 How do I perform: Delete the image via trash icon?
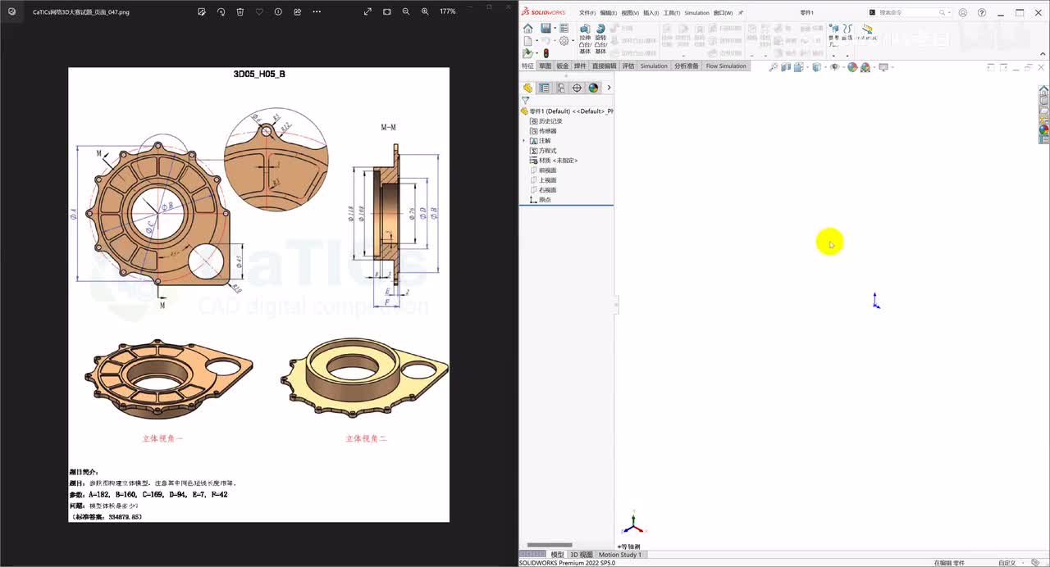[x=240, y=11]
